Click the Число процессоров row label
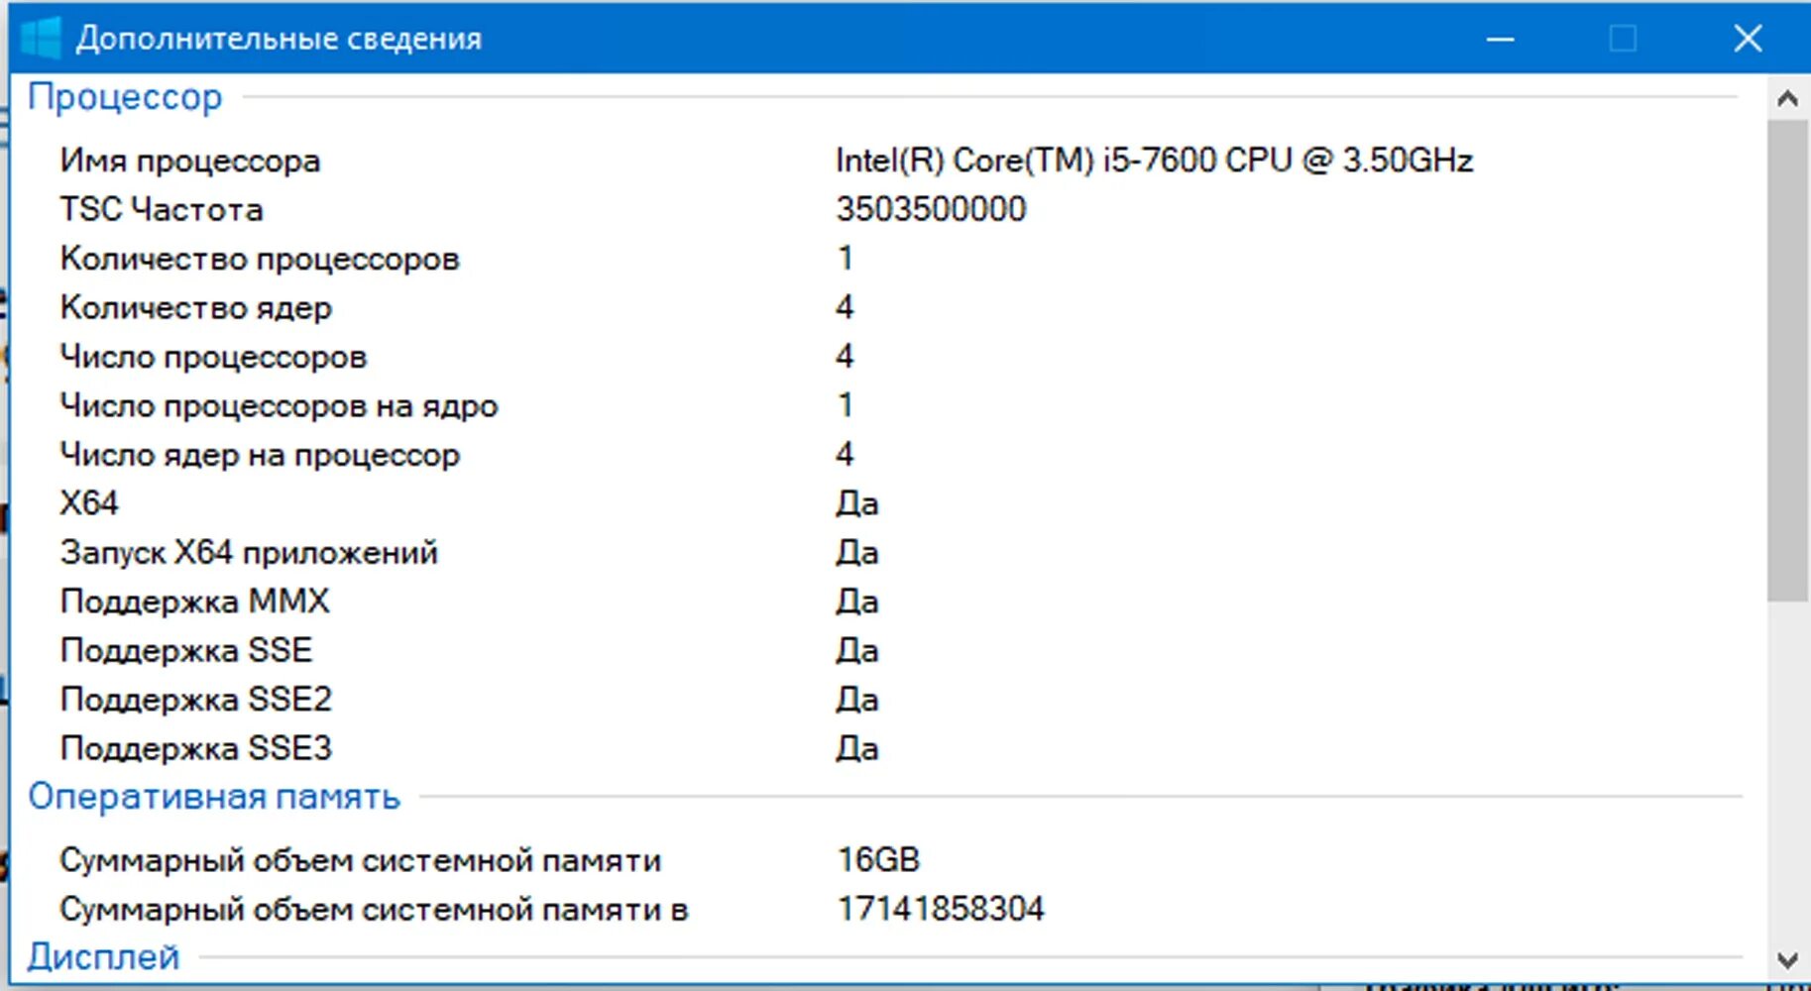Image resolution: width=1811 pixels, height=991 pixels. pyautogui.click(x=214, y=357)
